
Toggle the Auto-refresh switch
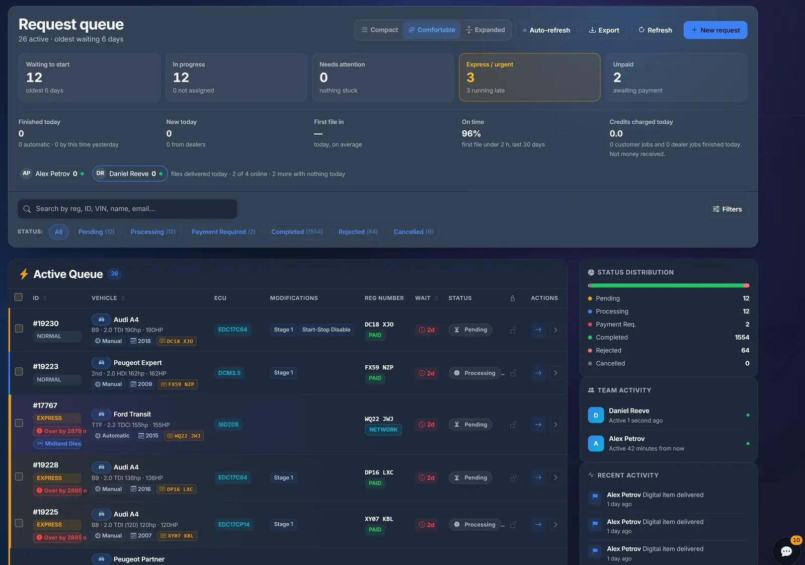click(546, 30)
